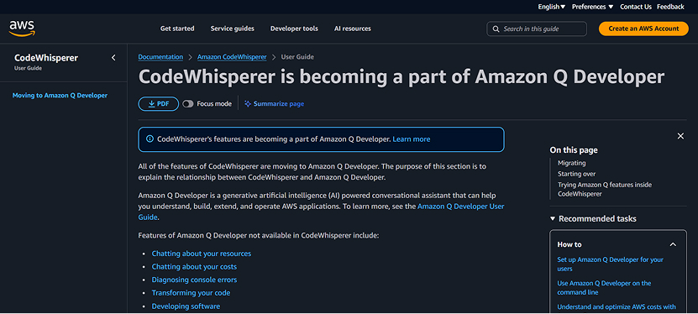Image resolution: width=698 pixels, height=314 pixels.
Task: Click the User Guide breadcrumb text
Action: pyautogui.click(x=297, y=57)
